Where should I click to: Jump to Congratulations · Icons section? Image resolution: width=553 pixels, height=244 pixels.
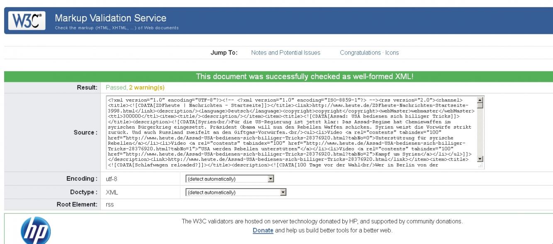[x=369, y=53]
